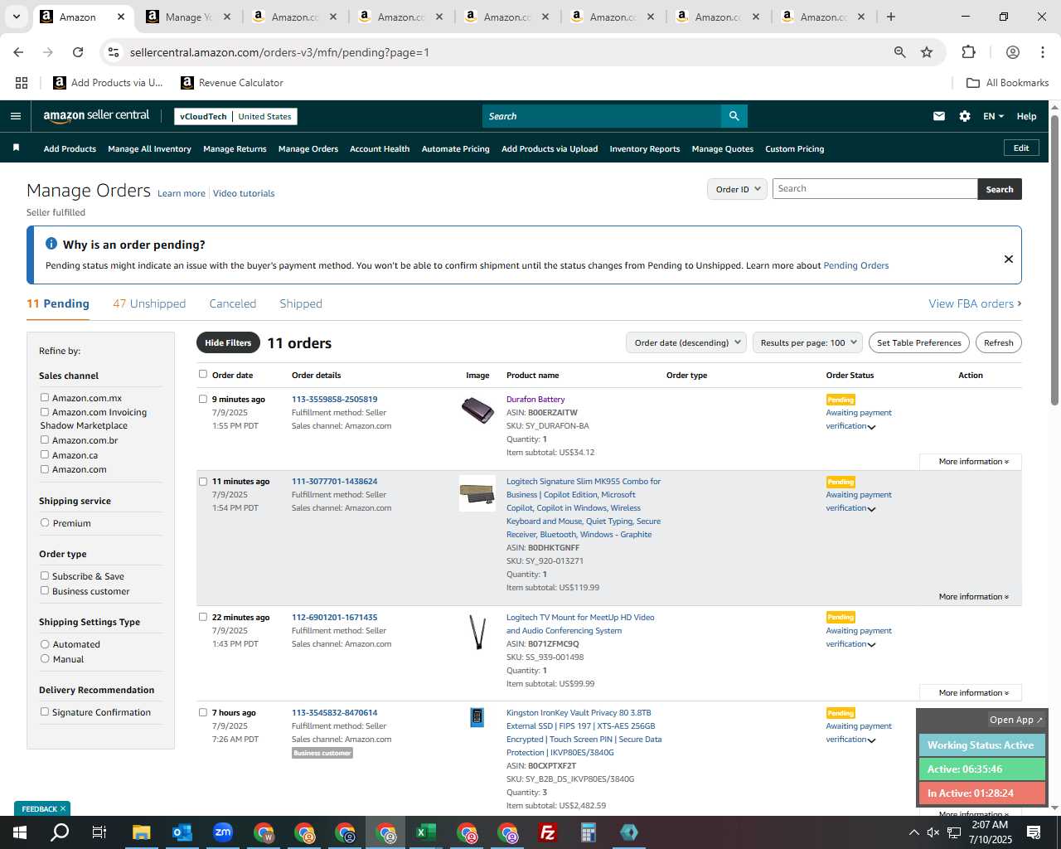This screenshot has width=1061, height=849.
Task: Switch to the 47 Unshipped tab
Action: (x=149, y=303)
